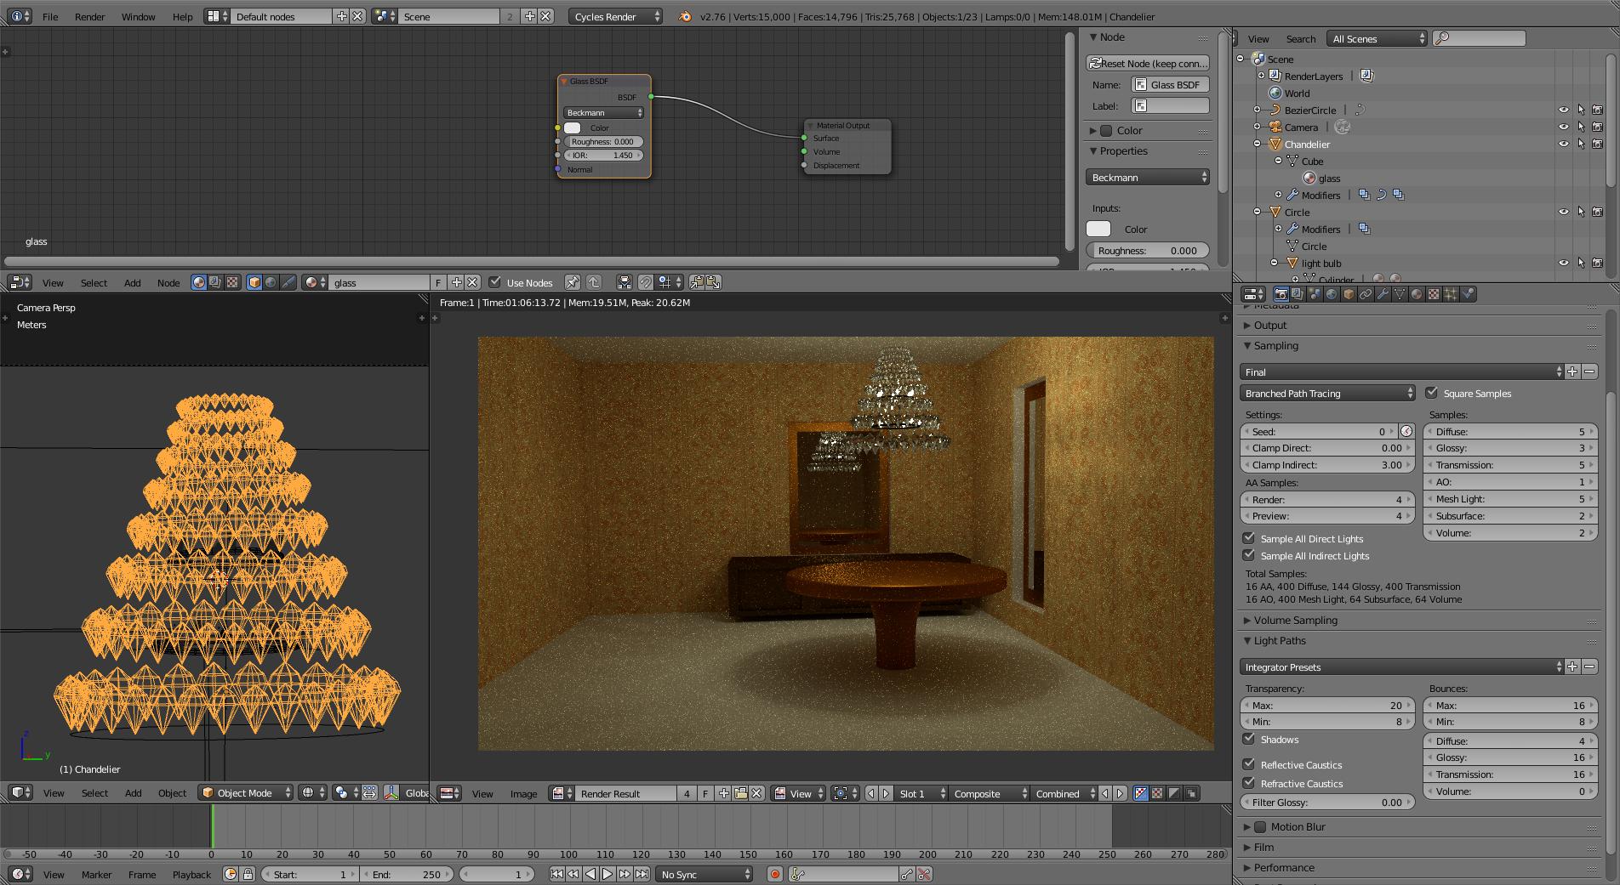This screenshot has height=885, width=1620.
Task: Open the Modifiers wrench tab
Action: click(x=1383, y=294)
